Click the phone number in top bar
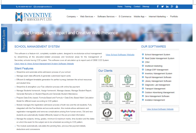The image size is (196, 133). click(25, 7)
